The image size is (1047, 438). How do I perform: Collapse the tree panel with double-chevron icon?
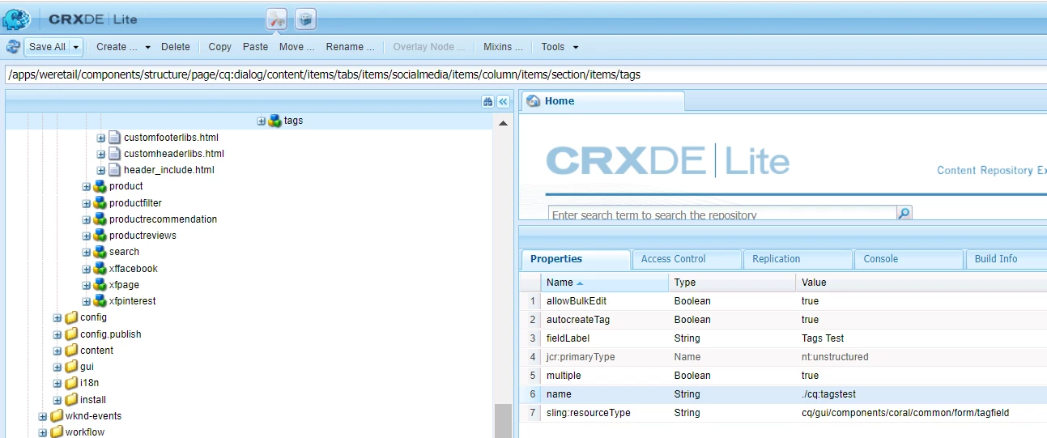click(503, 101)
